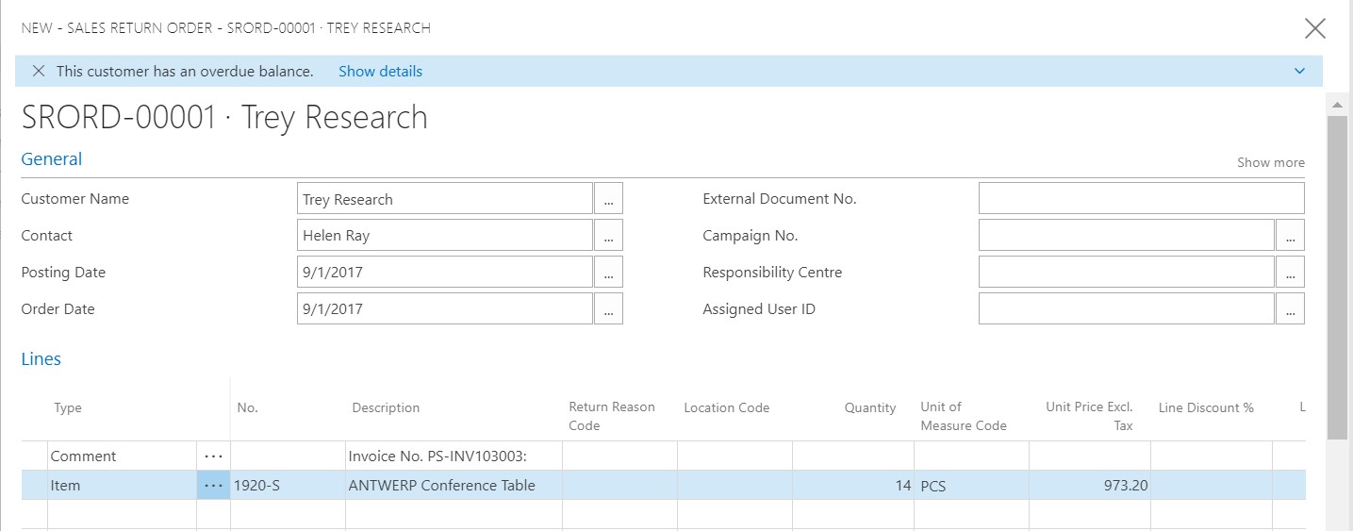Dismiss the overdue balance notification

39,71
